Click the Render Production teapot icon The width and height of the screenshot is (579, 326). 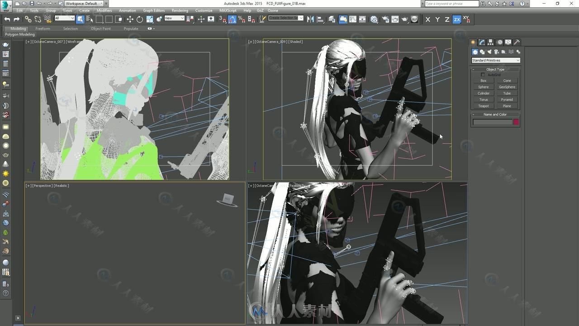(405, 19)
